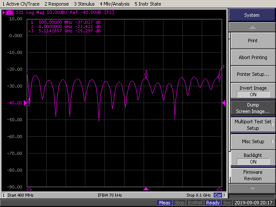Click the Cor correction status indicator
Viewport: 276px width, 207px height.
(218, 195)
